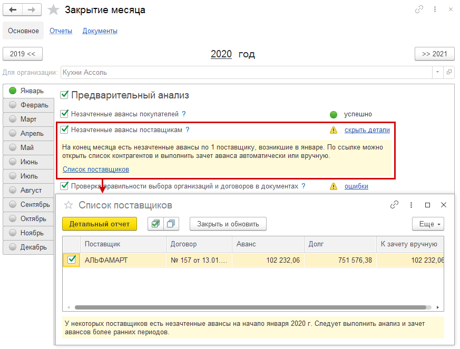Click скрыть детали to collapse details

367,130
